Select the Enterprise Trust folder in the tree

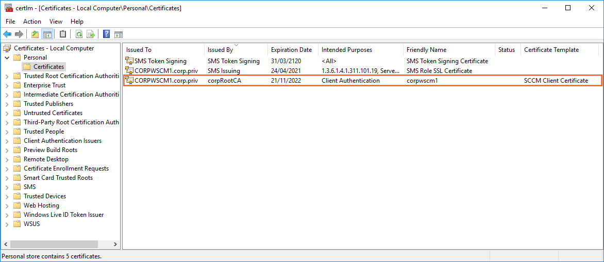click(x=44, y=85)
